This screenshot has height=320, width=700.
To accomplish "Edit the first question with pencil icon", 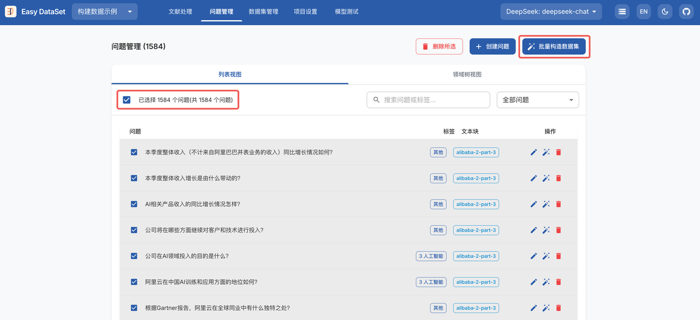I will [534, 152].
